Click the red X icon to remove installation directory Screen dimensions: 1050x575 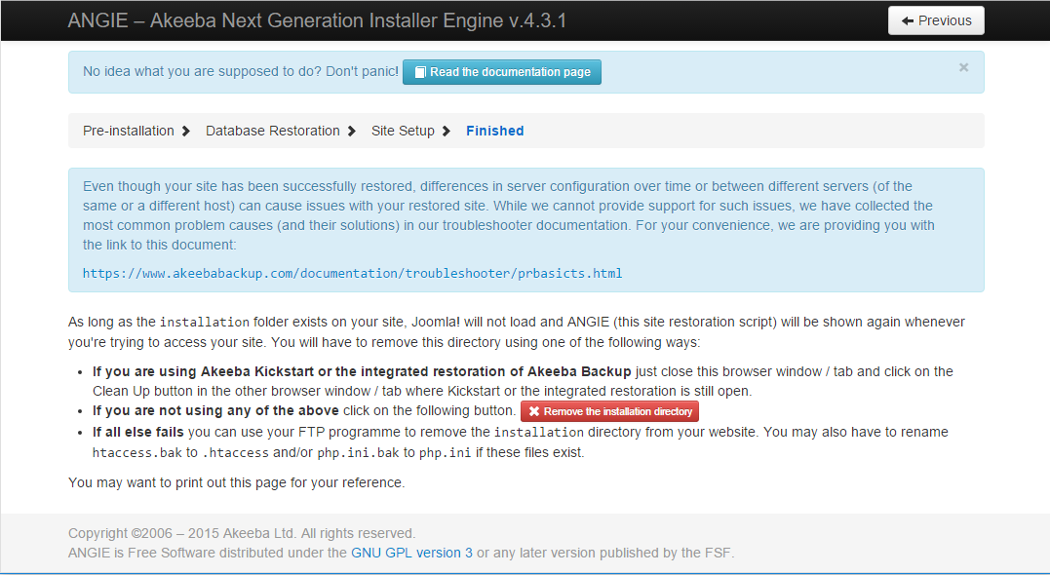click(534, 411)
